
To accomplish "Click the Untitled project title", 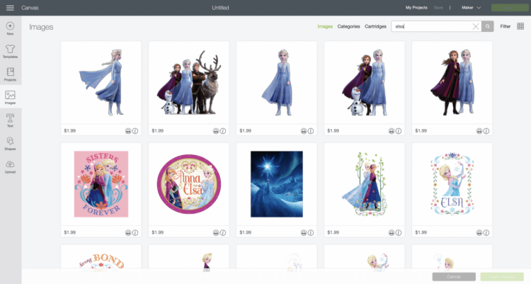I will click(220, 8).
